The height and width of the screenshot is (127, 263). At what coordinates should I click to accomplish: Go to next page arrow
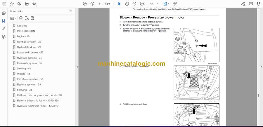tap(92, 4)
